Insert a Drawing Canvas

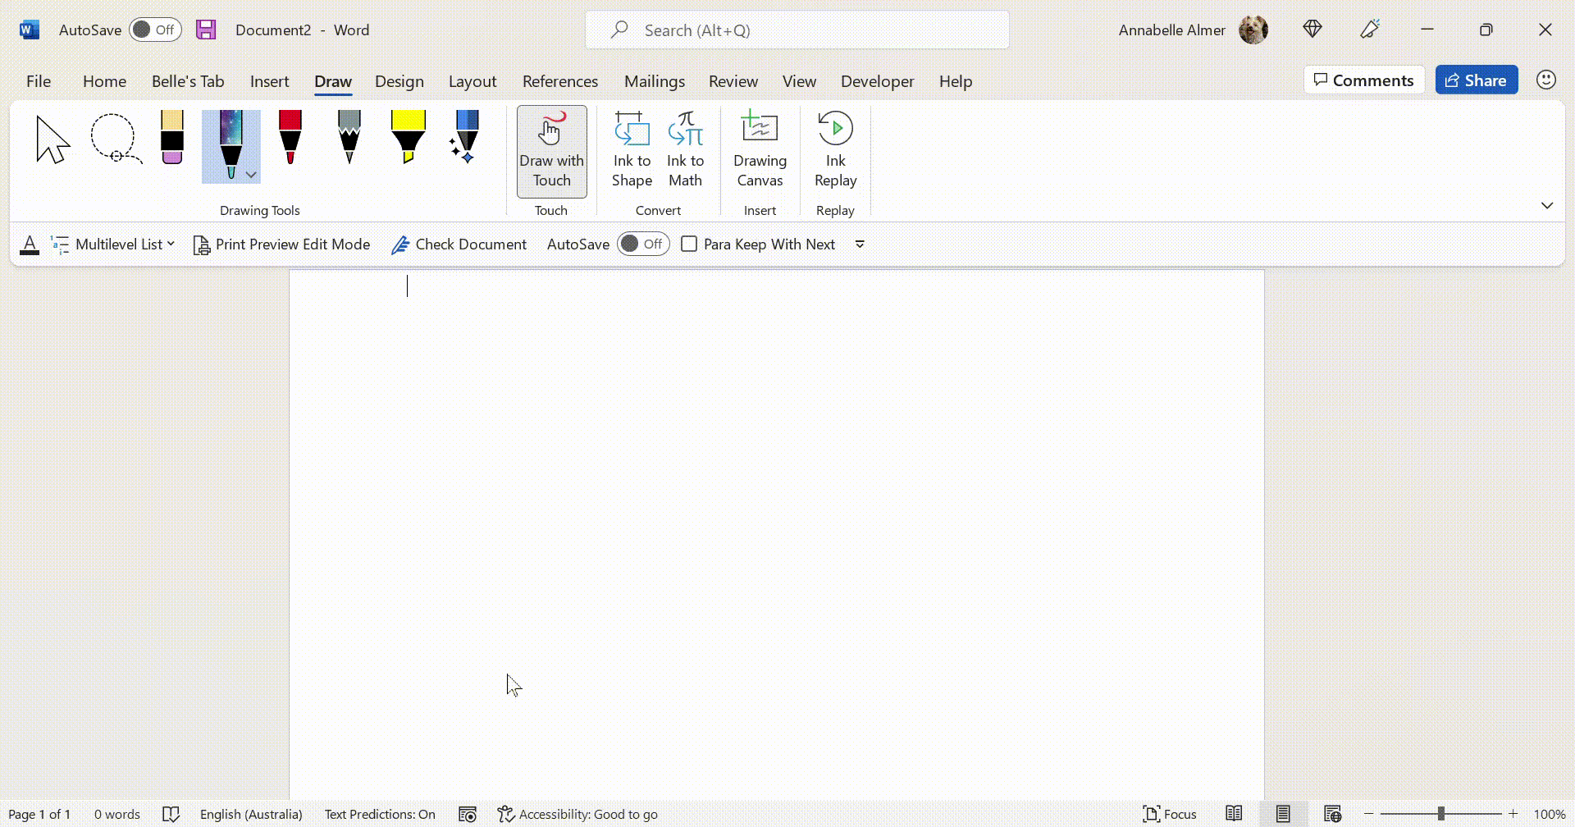tap(759, 151)
